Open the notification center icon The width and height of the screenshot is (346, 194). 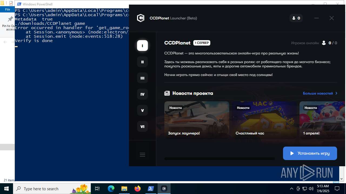337,189
